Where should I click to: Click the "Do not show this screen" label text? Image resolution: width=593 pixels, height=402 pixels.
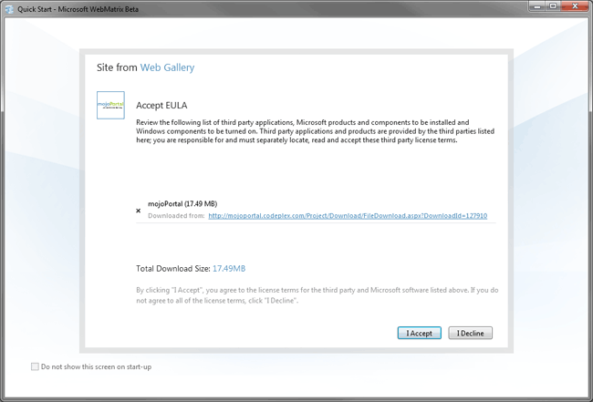click(96, 366)
